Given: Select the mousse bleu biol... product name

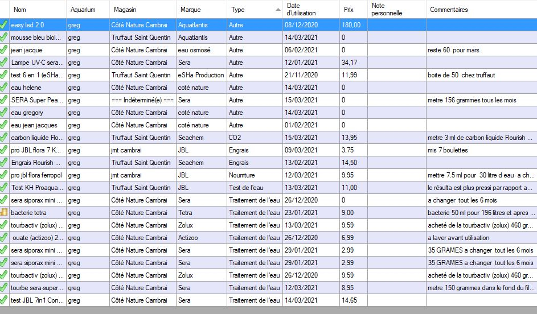Looking at the screenshot, I should coord(36,38).
